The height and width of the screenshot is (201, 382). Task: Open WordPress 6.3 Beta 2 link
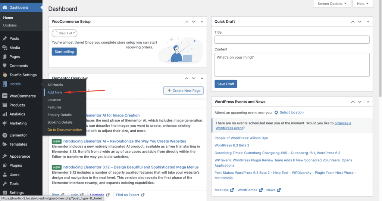click(232, 145)
